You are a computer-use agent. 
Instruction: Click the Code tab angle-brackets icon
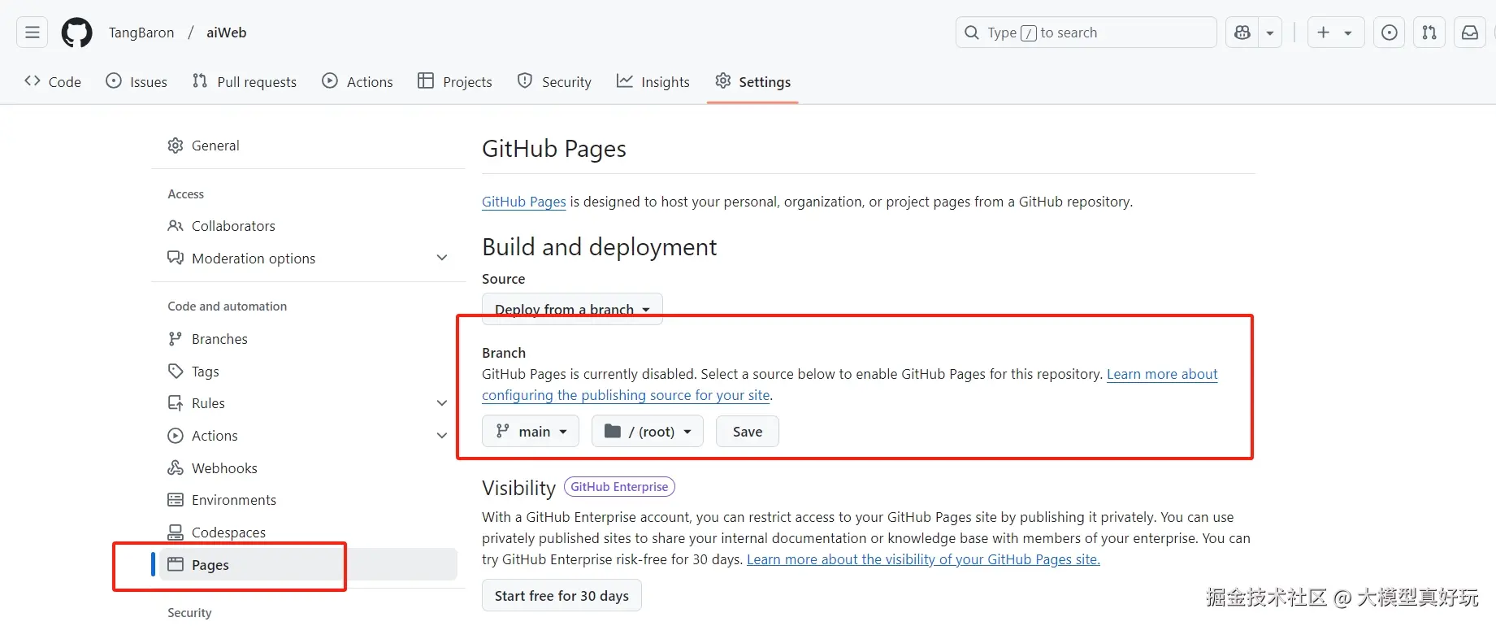(x=33, y=80)
